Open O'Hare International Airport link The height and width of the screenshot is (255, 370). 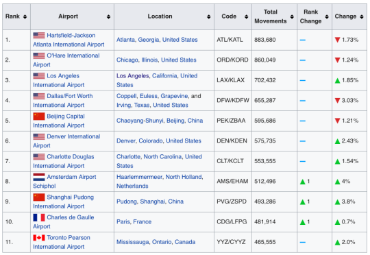[66, 60]
